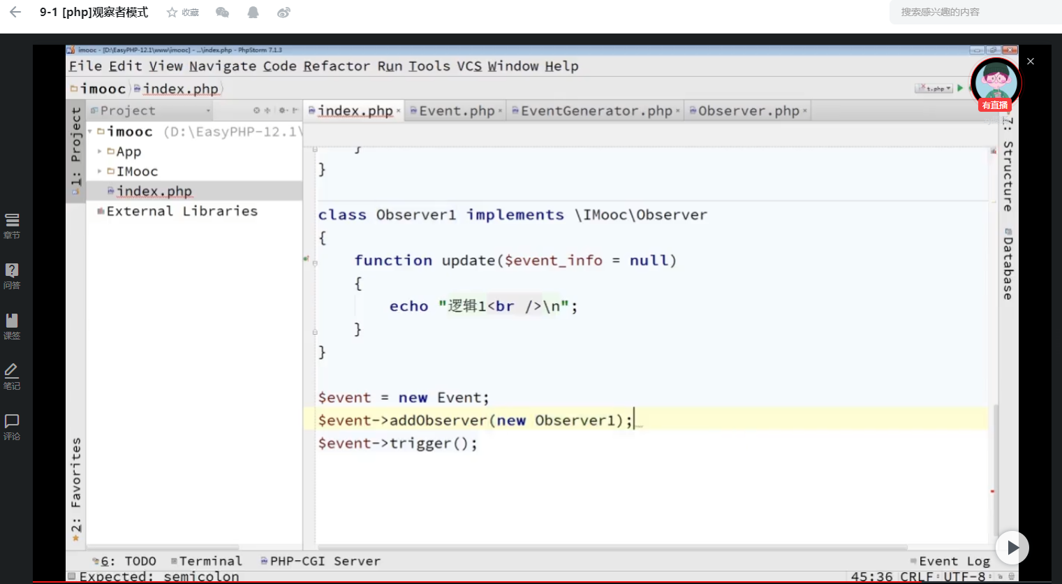Open the Window menu

tap(513, 66)
